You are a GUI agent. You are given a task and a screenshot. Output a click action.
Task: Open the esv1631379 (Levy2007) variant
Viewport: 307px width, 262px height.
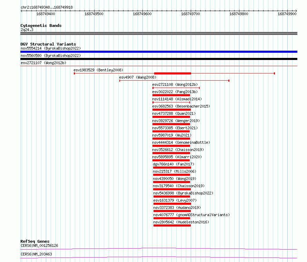pos(171,204)
